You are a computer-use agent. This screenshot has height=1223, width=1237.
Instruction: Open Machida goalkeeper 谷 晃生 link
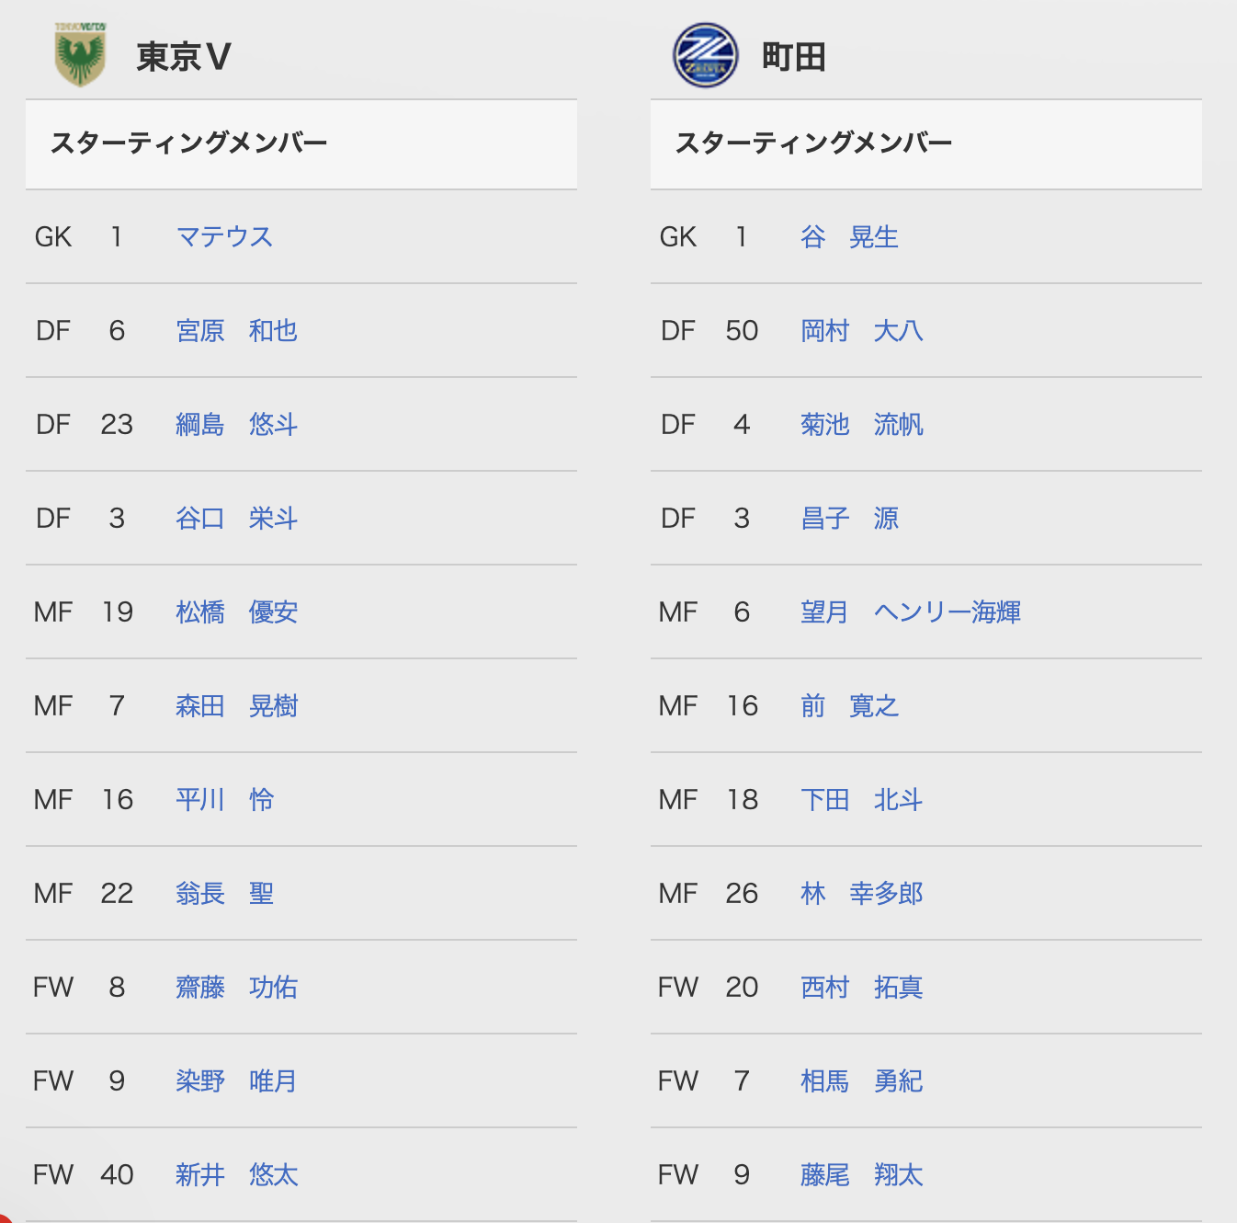849,236
